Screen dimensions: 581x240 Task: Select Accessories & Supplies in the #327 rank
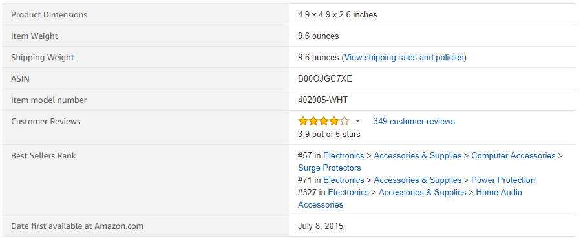pos(422,192)
